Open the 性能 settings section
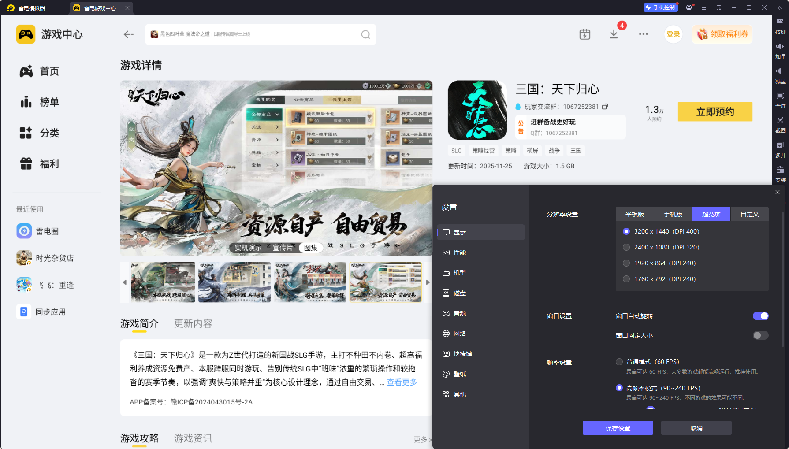 459,252
